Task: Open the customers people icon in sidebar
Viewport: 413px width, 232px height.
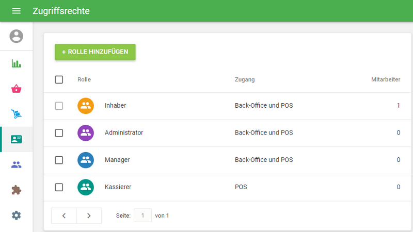Action: coord(17,165)
